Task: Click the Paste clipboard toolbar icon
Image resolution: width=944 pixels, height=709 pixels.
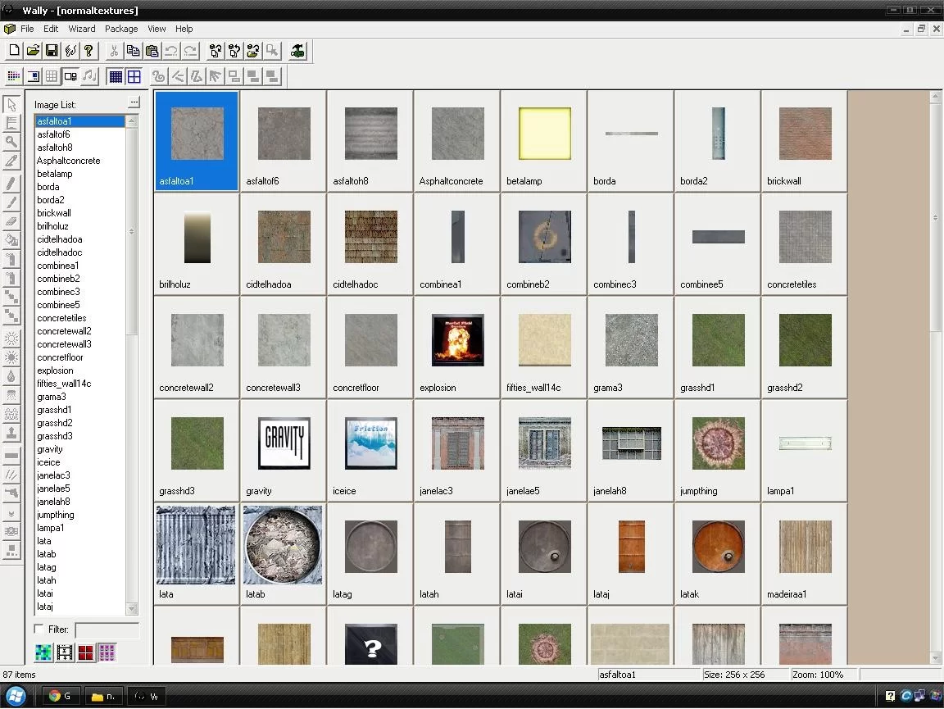Action: 152,51
